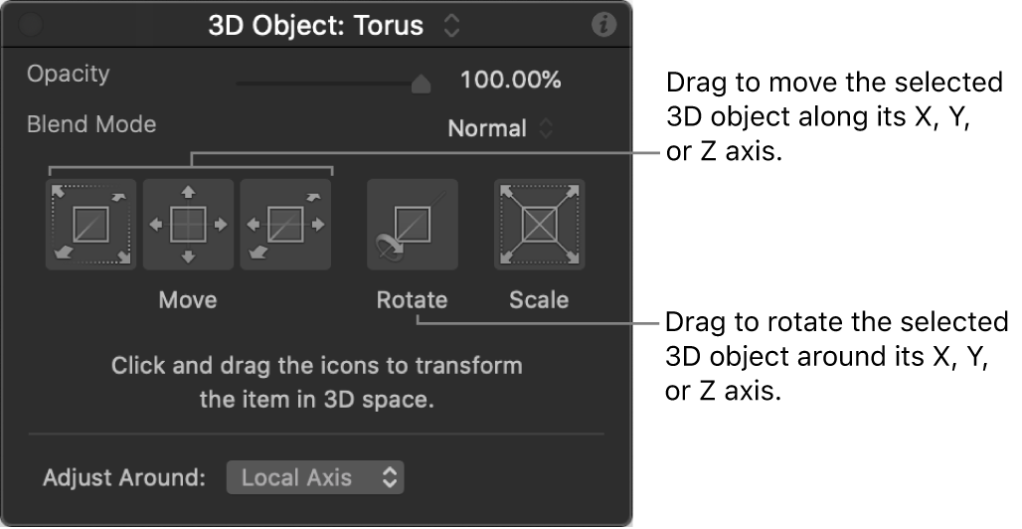1022x529 pixels.
Task: Click the Rotate 3D transform icon
Action: click(x=413, y=225)
